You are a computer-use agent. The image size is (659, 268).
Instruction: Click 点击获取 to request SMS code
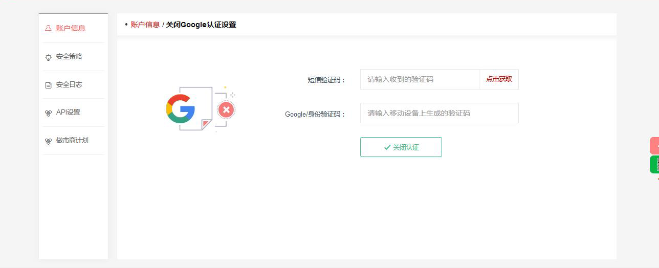(499, 79)
